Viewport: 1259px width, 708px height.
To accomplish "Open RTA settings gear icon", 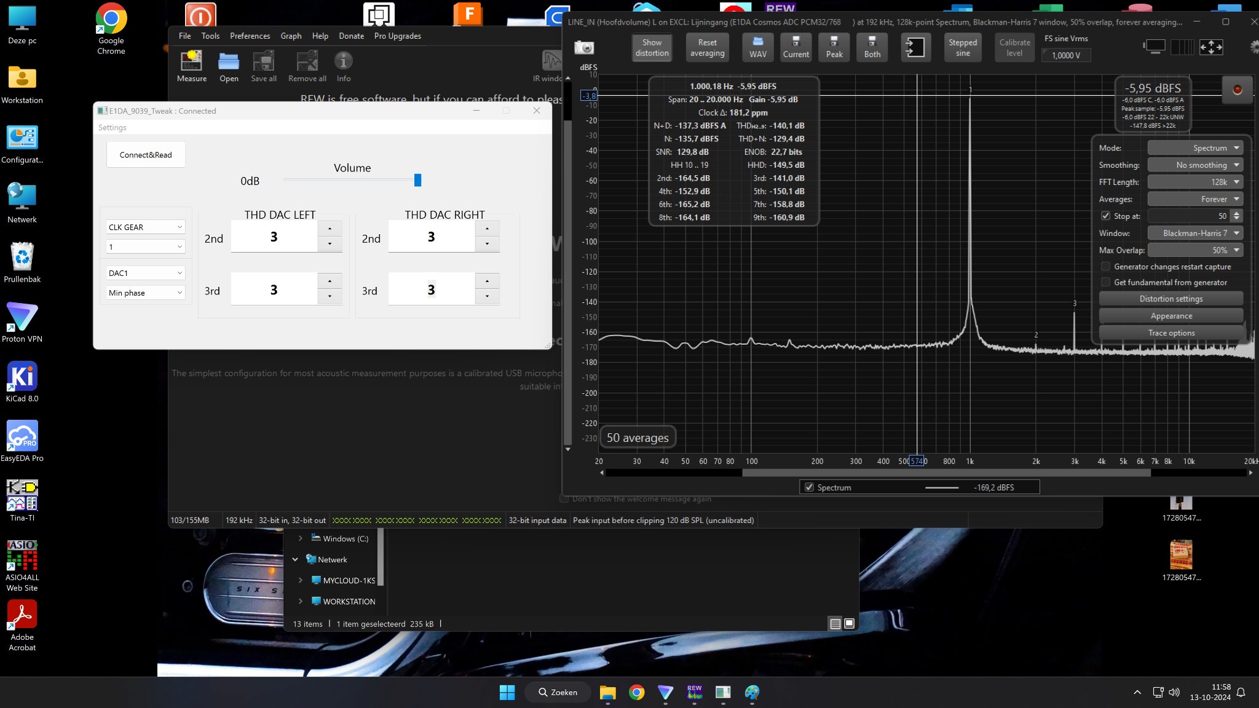I will (1254, 47).
